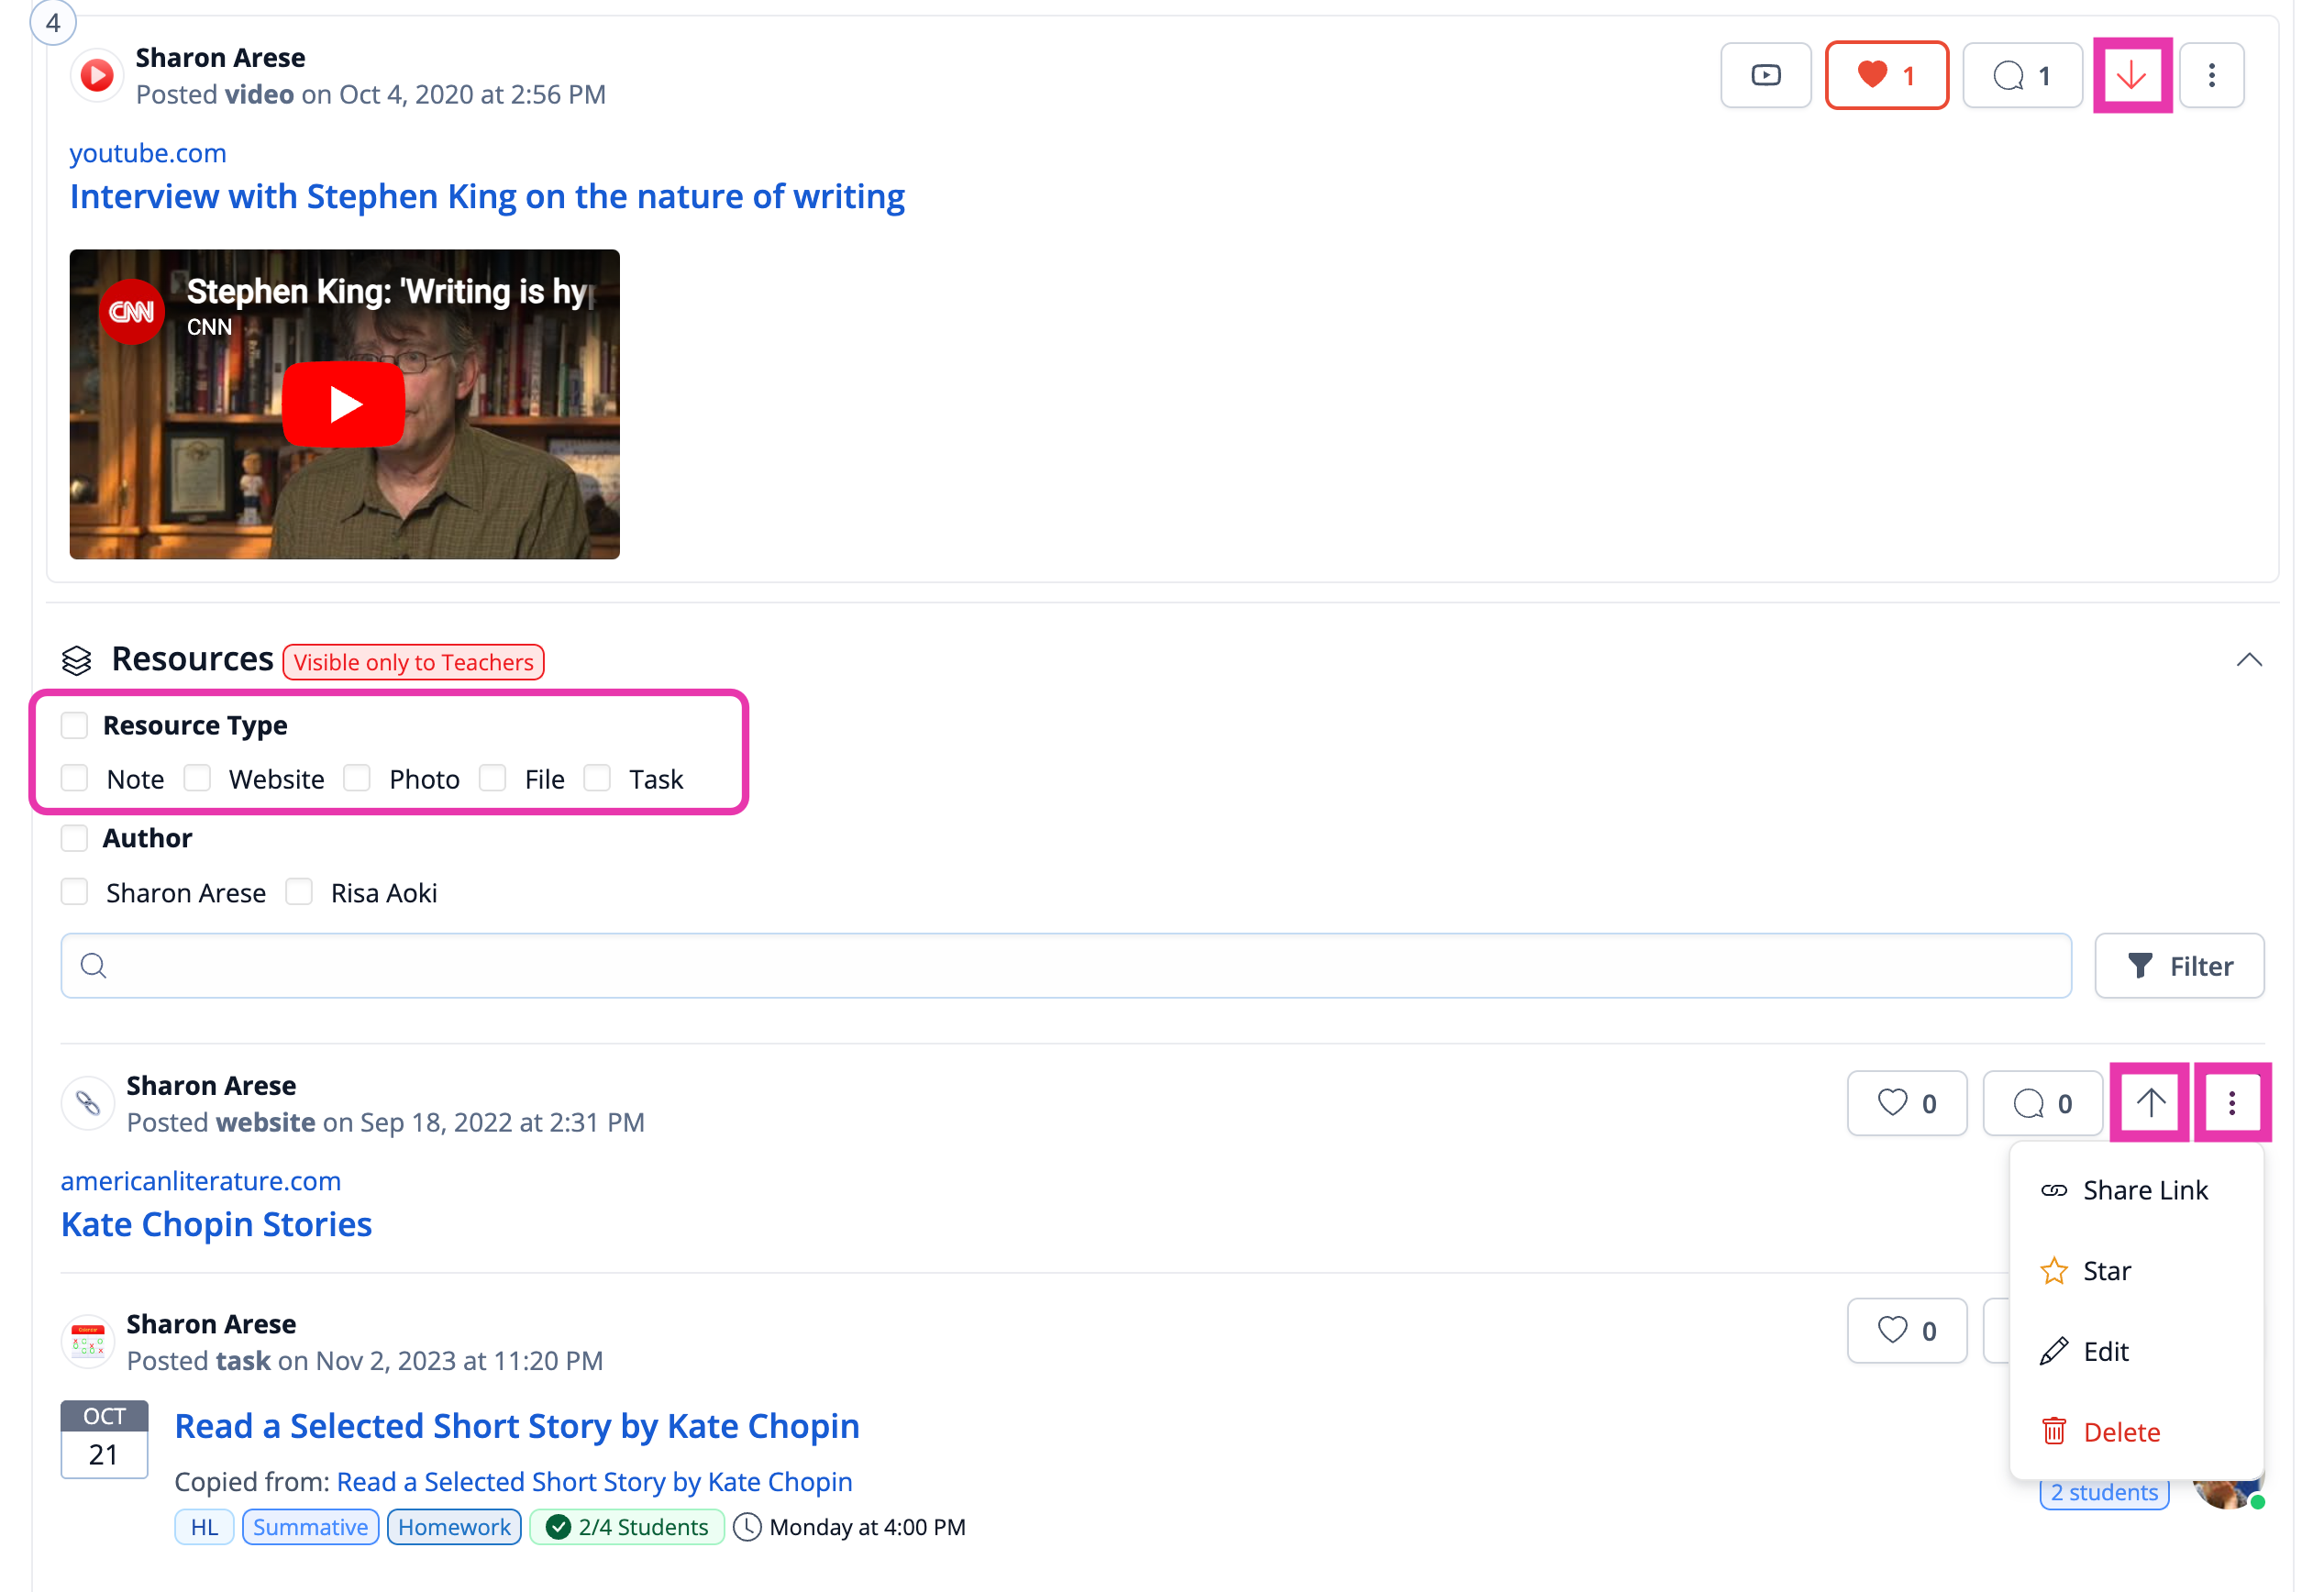Collapse the Resources section
Image resolution: width=2324 pixels, height=1592 pixels.
tap(2248, 660)
